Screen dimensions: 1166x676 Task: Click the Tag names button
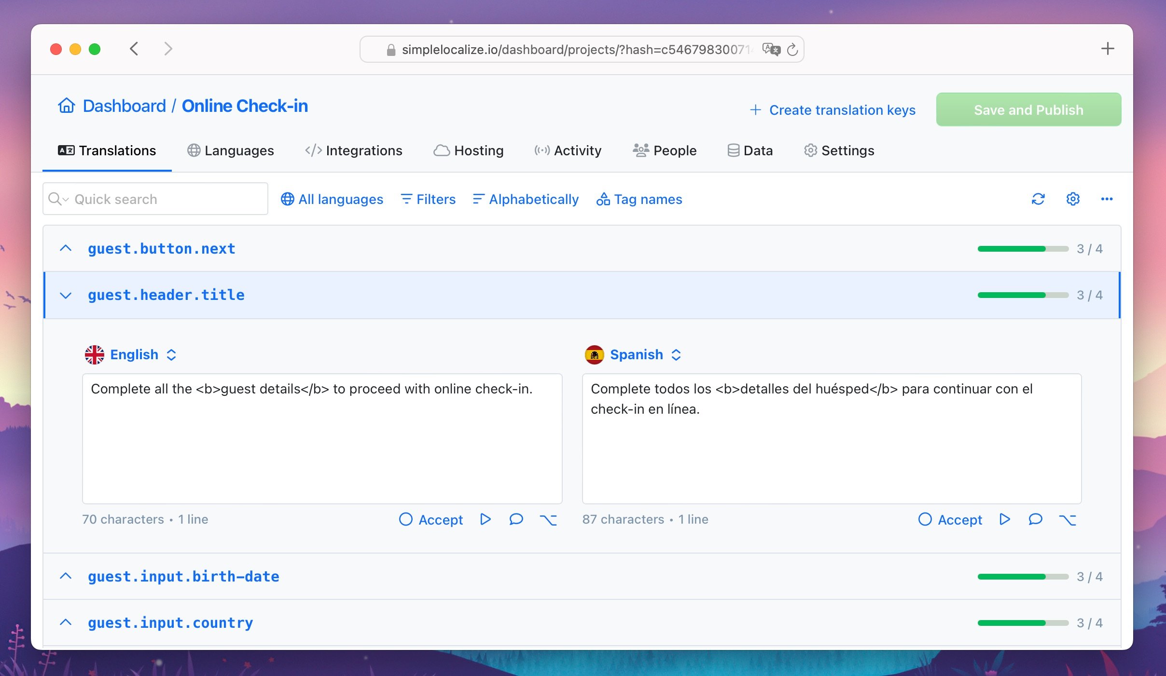click(639, 199)
